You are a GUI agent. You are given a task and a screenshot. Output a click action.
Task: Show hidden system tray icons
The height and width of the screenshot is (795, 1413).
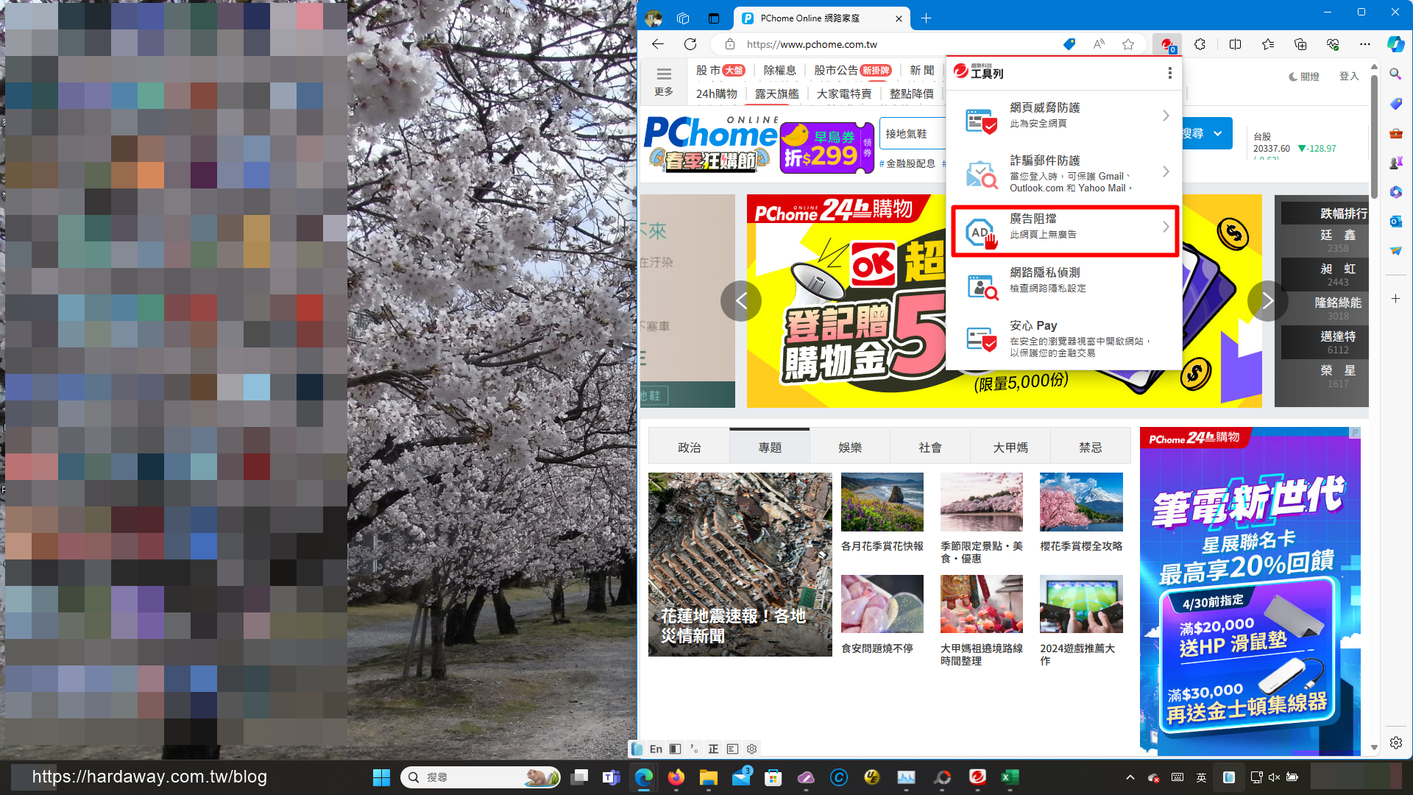1130,777
